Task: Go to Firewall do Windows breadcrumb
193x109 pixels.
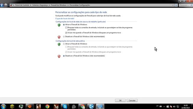Action: pyautogui.click(x=59, y=5)
